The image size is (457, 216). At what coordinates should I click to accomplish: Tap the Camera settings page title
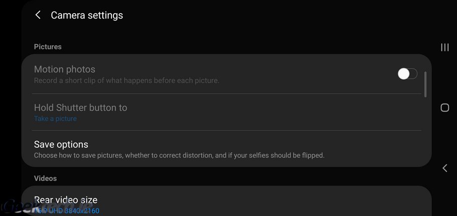87,16
